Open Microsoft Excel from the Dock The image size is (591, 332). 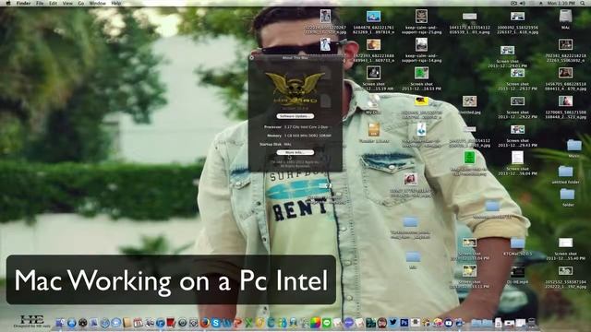248,323
